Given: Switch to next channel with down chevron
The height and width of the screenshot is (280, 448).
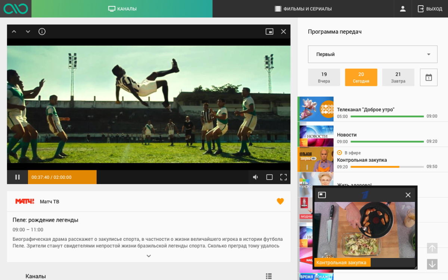Looking at the screenshot, I should pyautogui.click(x=28, y=32).
